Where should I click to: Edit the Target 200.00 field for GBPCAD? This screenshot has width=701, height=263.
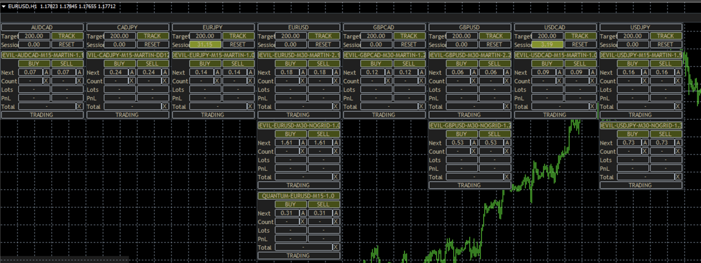coord(376,36)
